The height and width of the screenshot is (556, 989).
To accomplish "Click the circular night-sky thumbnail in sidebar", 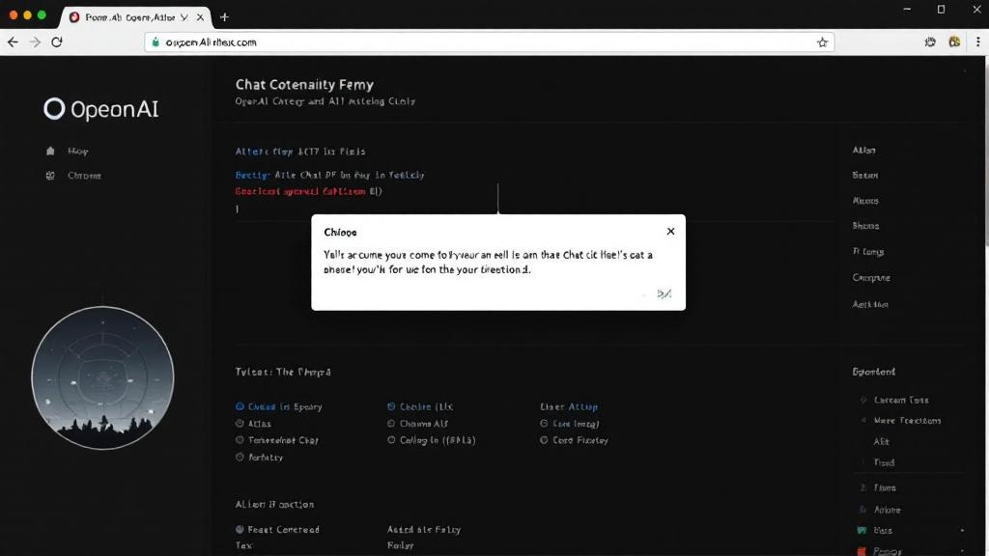I will tap(102, 377).
